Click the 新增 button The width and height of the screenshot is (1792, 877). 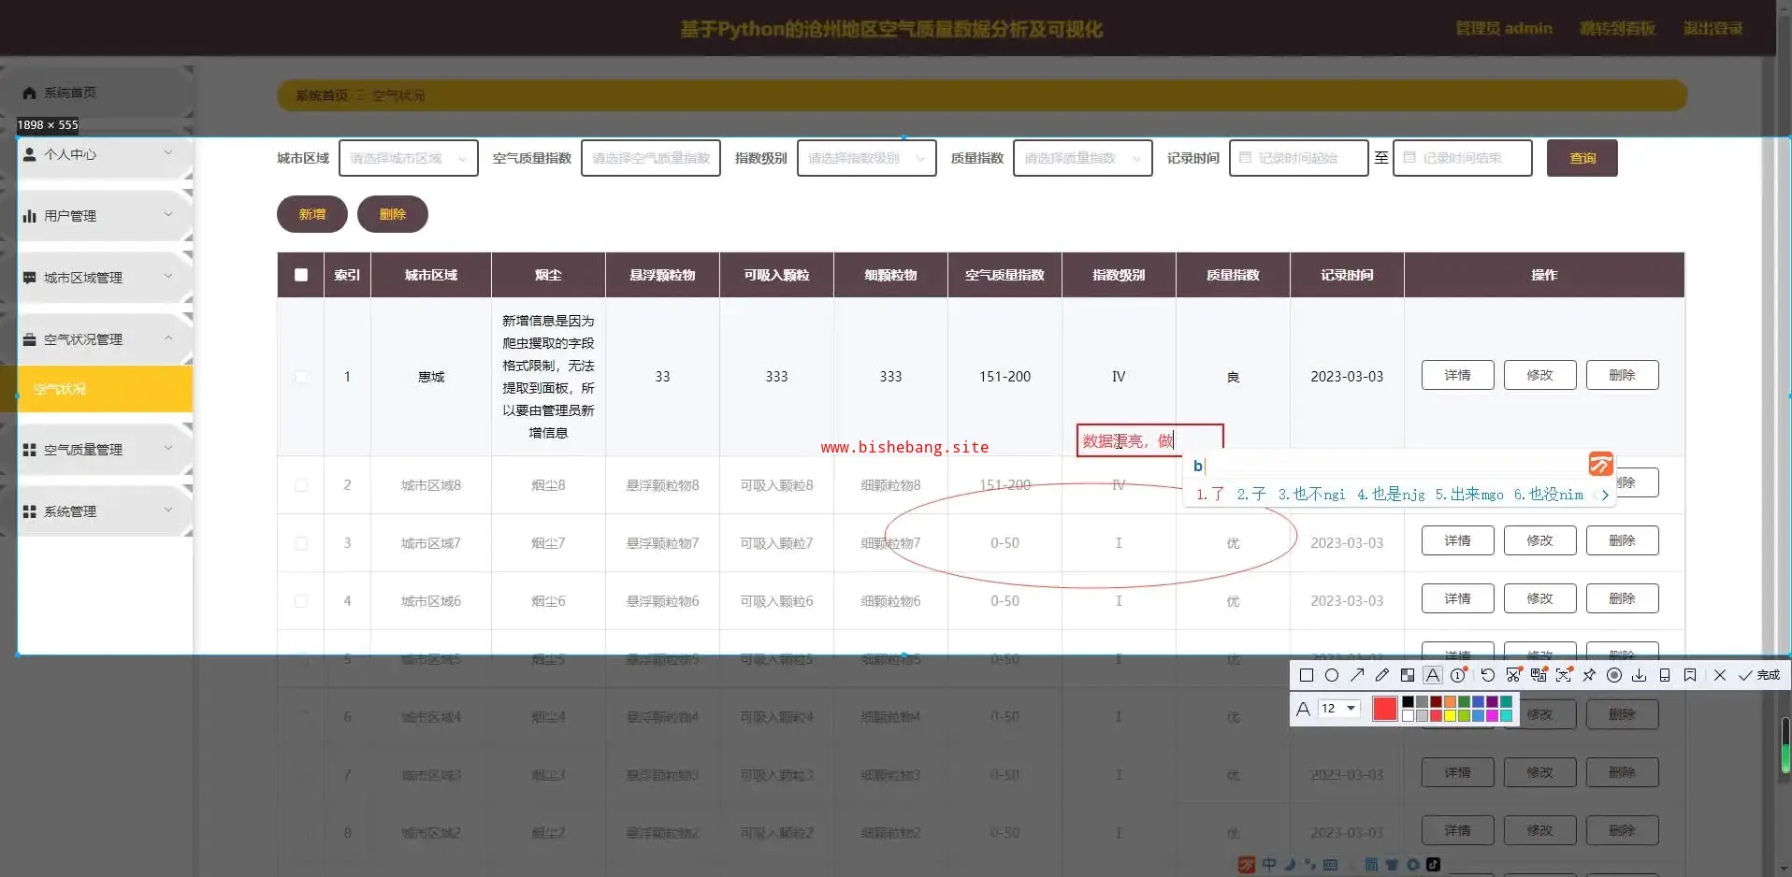pos(311,214)
